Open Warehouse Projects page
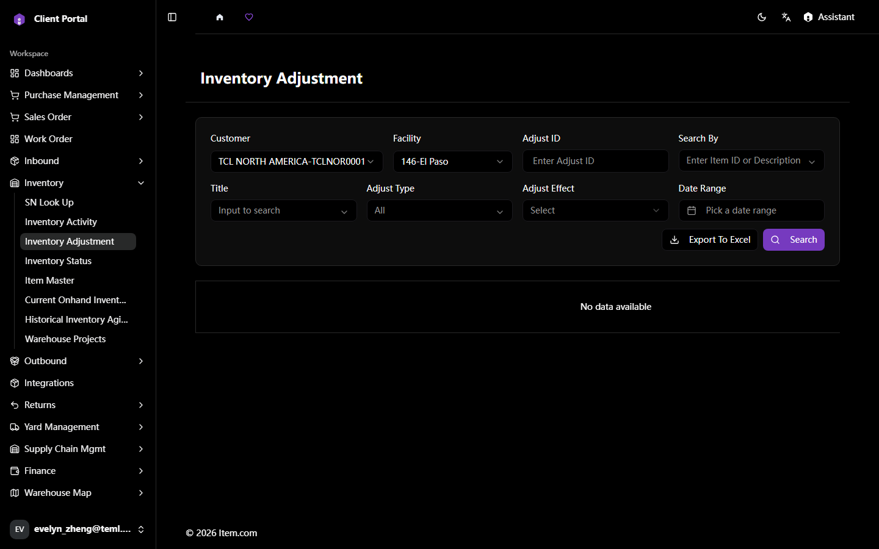The height and width of the screenshot is (549, 879). point(78,339)
